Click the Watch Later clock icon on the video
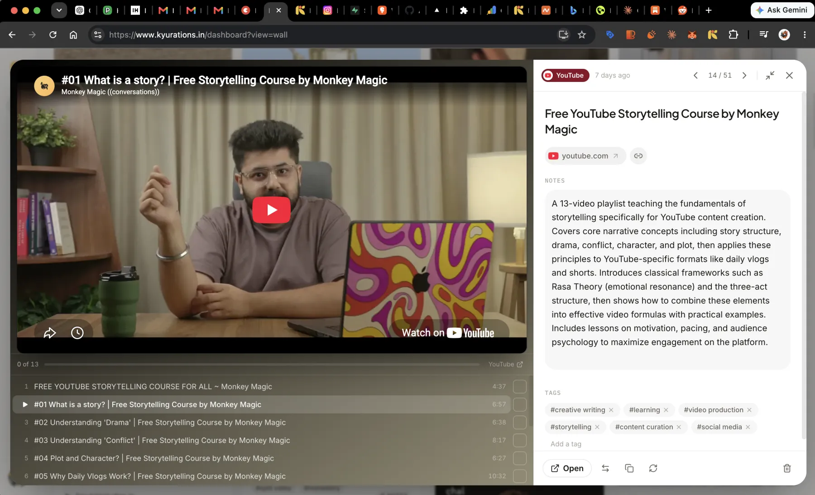 pyautogui.click(x=77, y=333)
